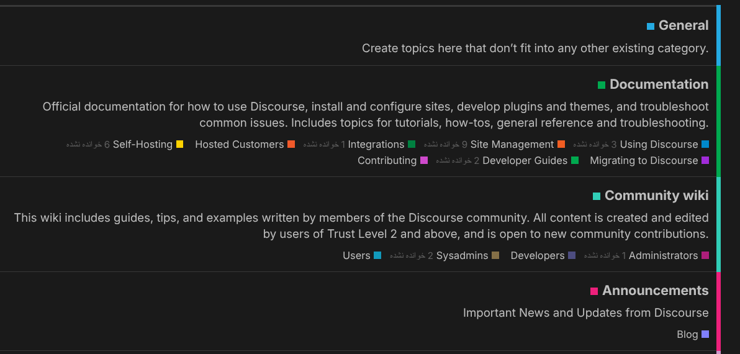
Task: Click unread count 3 beside Using Discourse
Action: click(x=595, y=145)
